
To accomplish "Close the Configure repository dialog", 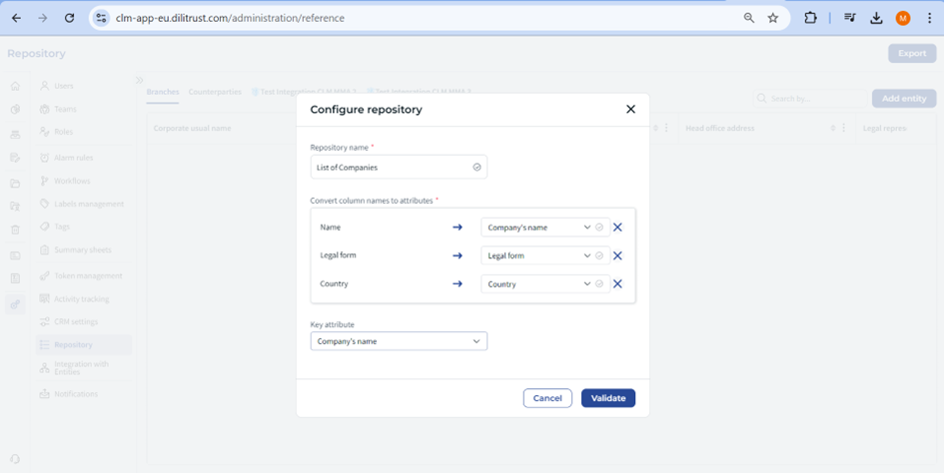I will pyautogui.click(x=630, y=109).
